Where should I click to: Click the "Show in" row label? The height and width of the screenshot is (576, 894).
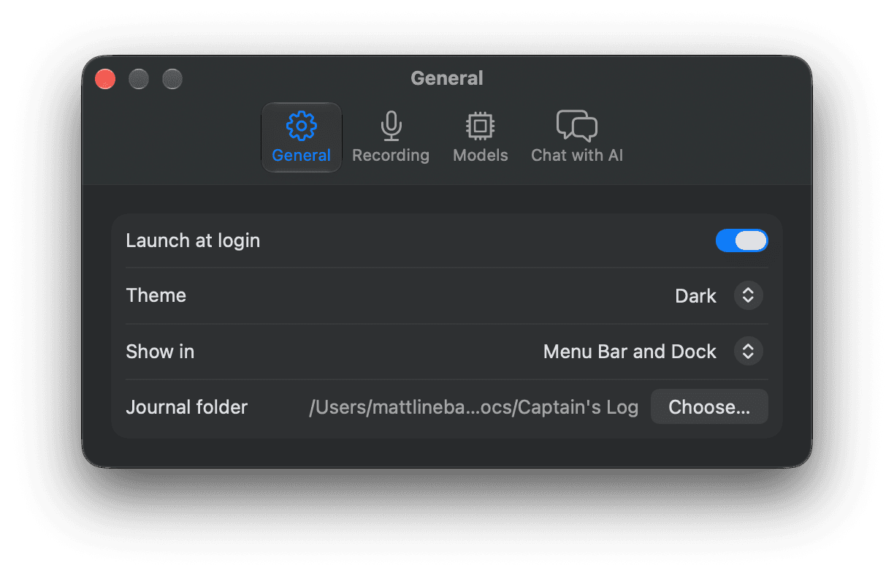click(160, 352)
